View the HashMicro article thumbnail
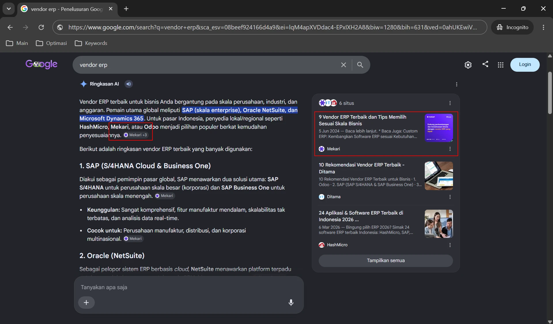The height and width of the screenshot is (324, 553). click(x=439, y=224)
